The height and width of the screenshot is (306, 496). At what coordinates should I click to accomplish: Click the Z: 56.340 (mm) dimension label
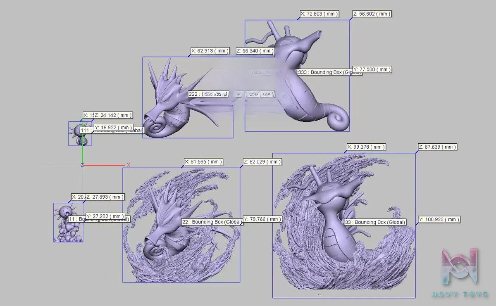[255, 51]
